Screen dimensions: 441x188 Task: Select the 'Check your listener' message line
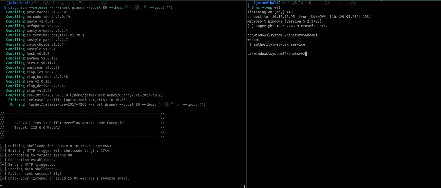coord(65,178)
